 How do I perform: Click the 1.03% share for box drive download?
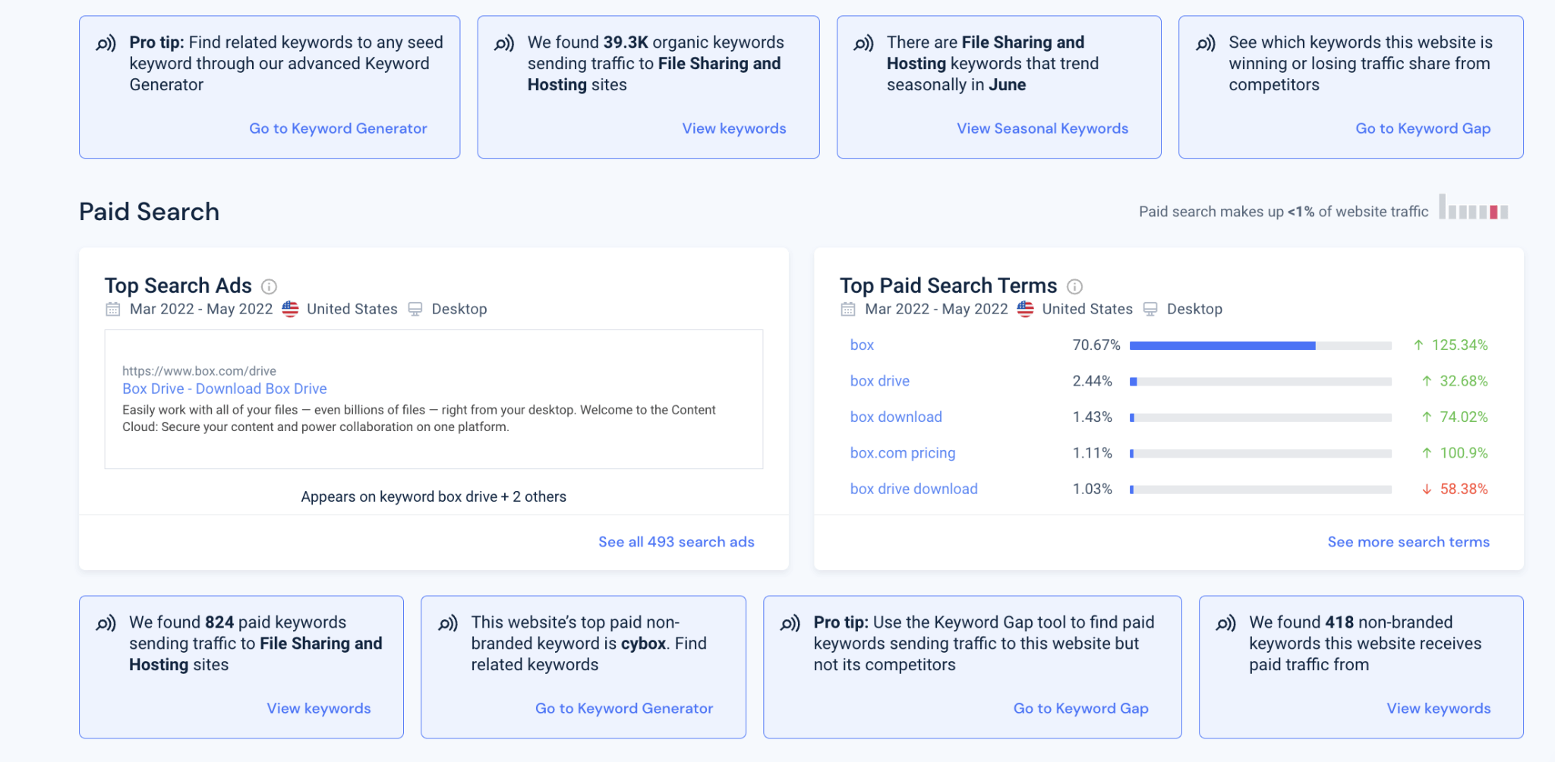click(1092, 489)
